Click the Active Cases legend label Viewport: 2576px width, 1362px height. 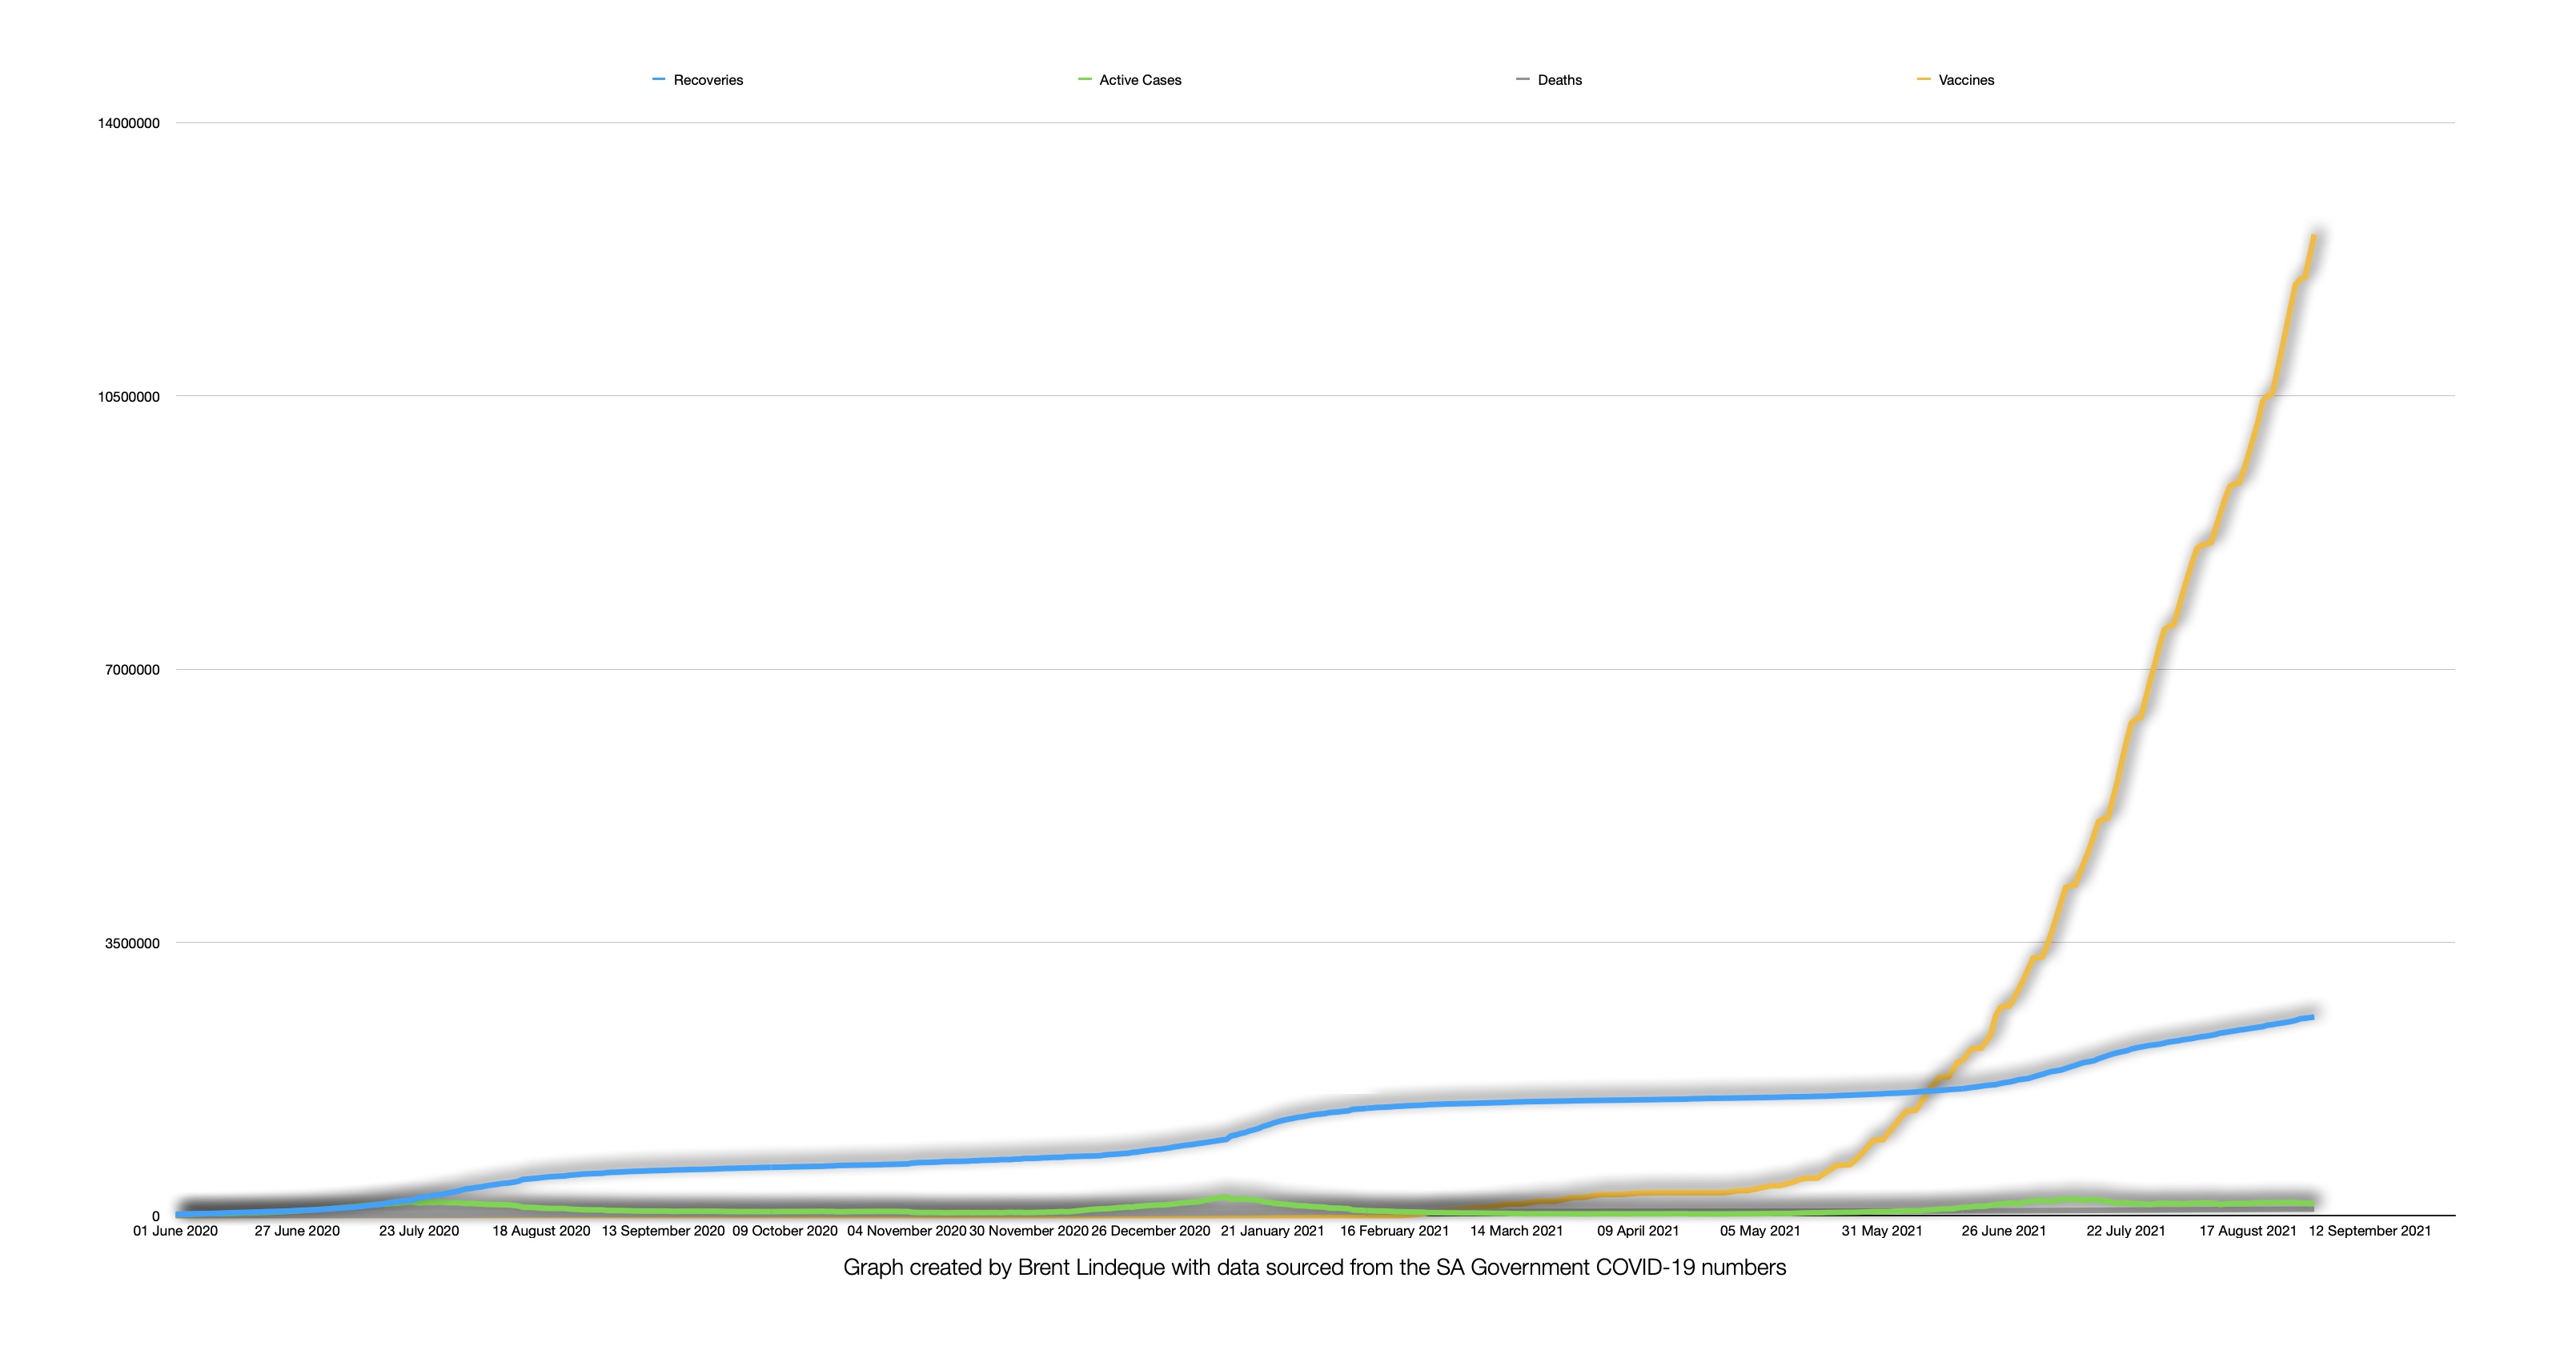tap(1140, 80)
